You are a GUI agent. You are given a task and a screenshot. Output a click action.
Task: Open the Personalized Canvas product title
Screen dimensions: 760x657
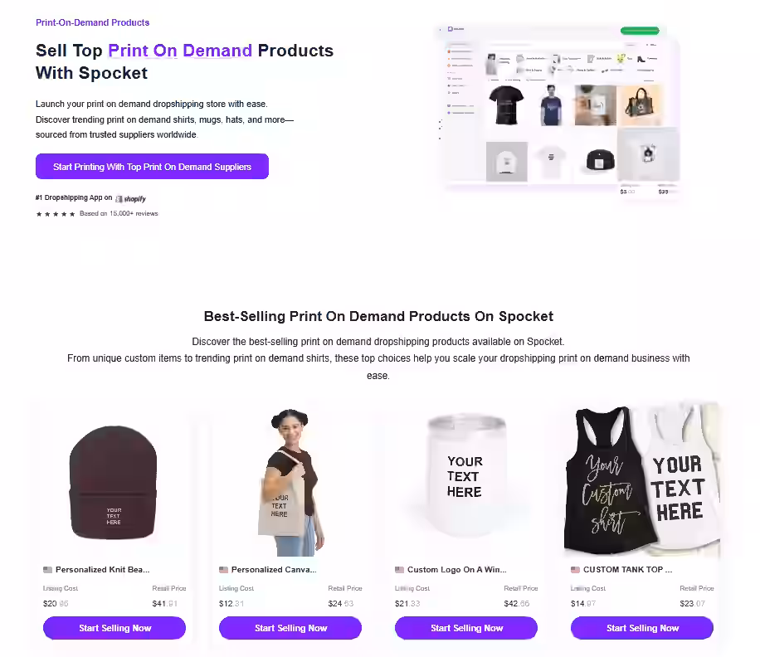(x=274, y=570)
